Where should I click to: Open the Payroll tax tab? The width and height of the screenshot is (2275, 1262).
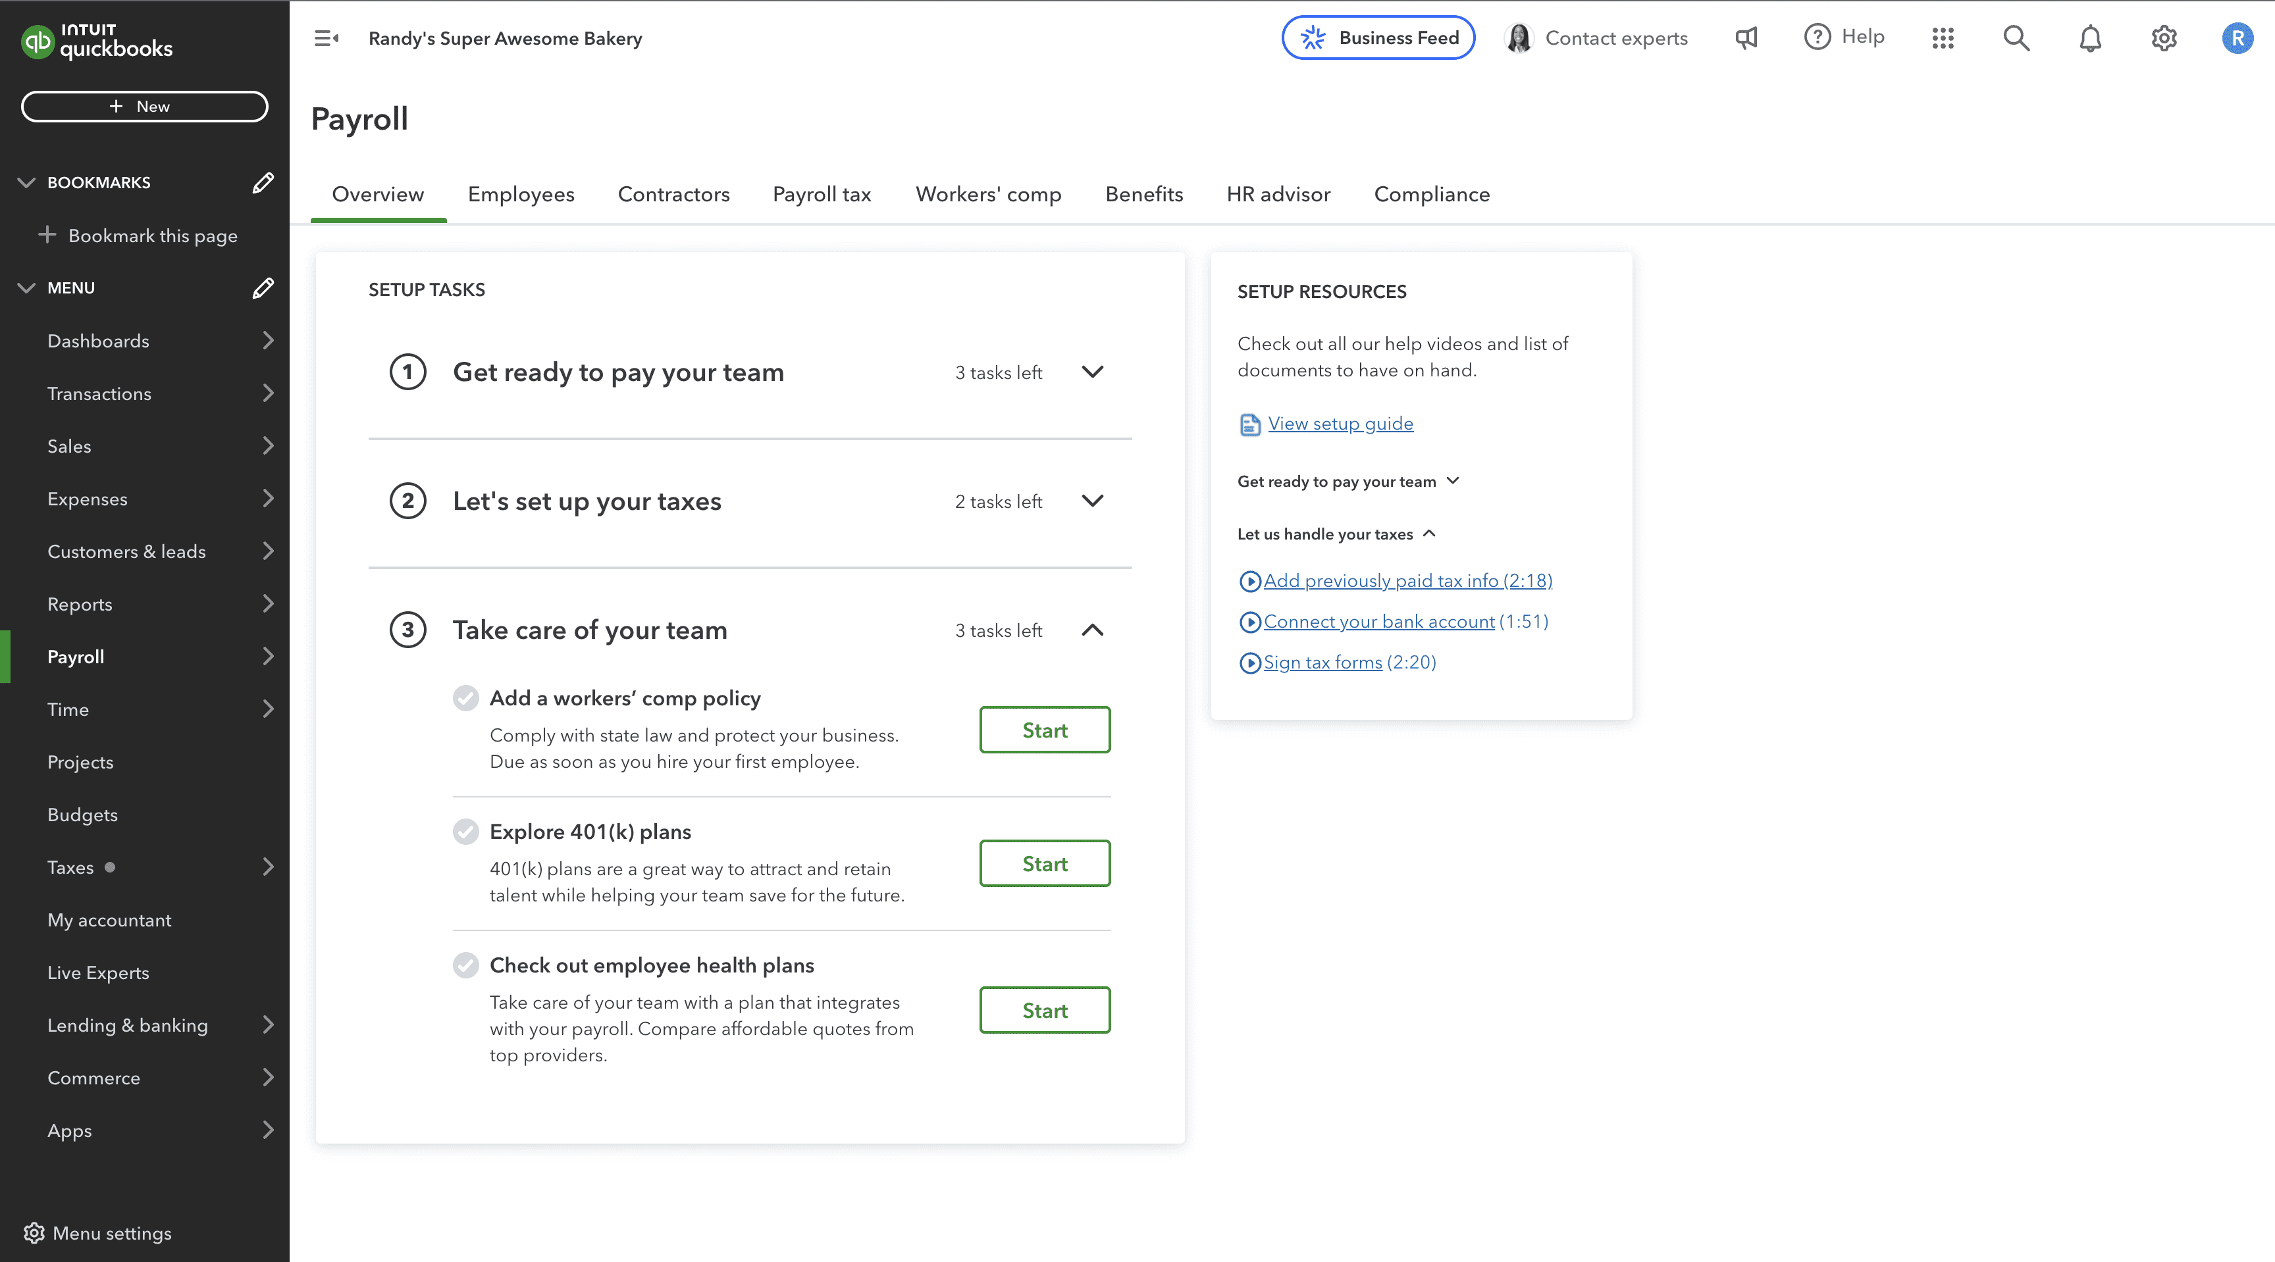point(822,194)
